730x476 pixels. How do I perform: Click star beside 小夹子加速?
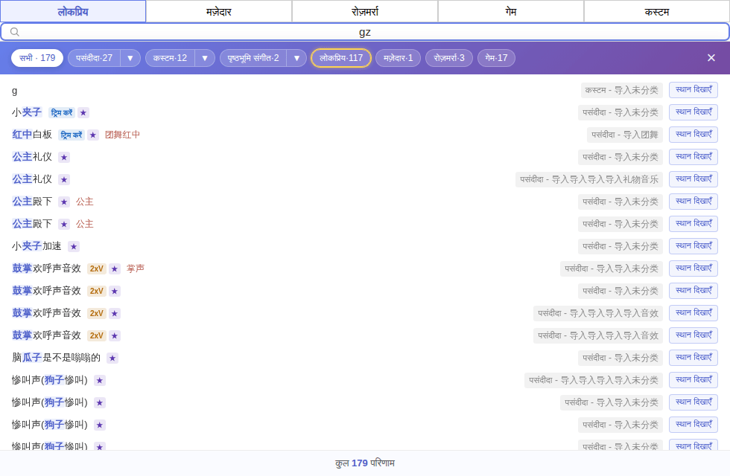click(x=74, y=246)
